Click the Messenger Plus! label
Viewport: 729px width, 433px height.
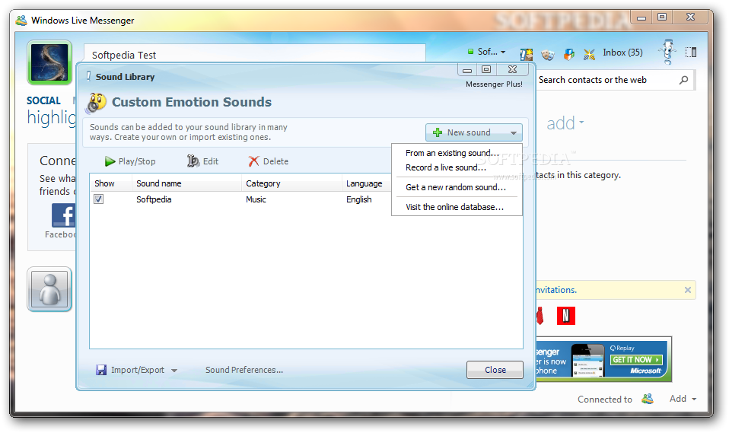[x=494, y=84]
